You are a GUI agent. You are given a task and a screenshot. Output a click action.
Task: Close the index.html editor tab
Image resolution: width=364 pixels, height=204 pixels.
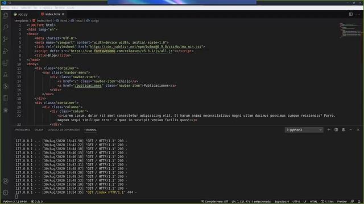click(x=63, y=14)
